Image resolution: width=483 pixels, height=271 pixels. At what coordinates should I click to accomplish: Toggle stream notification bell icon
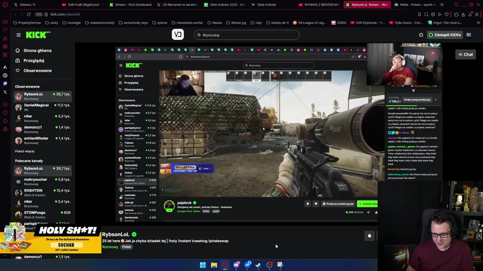pyautogui.click(x=369, y=236)
